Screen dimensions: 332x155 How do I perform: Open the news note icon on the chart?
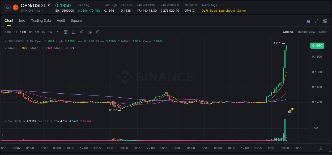(x=290, y=112)
